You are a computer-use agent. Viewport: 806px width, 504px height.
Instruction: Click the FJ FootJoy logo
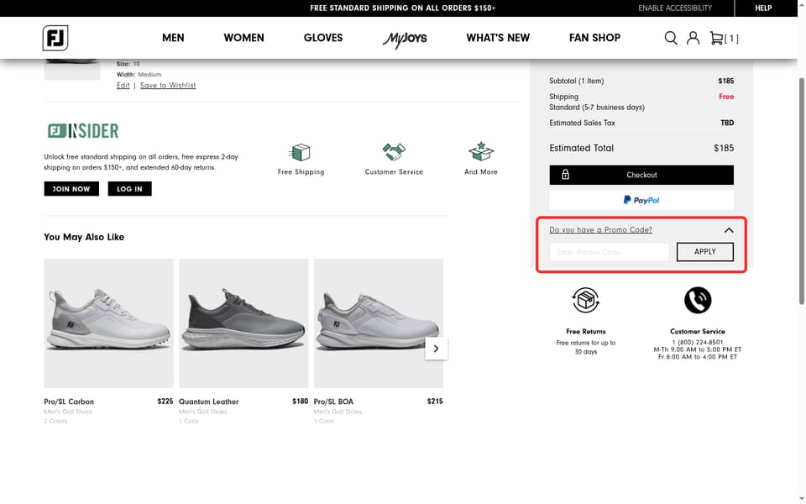coord(55,38)
